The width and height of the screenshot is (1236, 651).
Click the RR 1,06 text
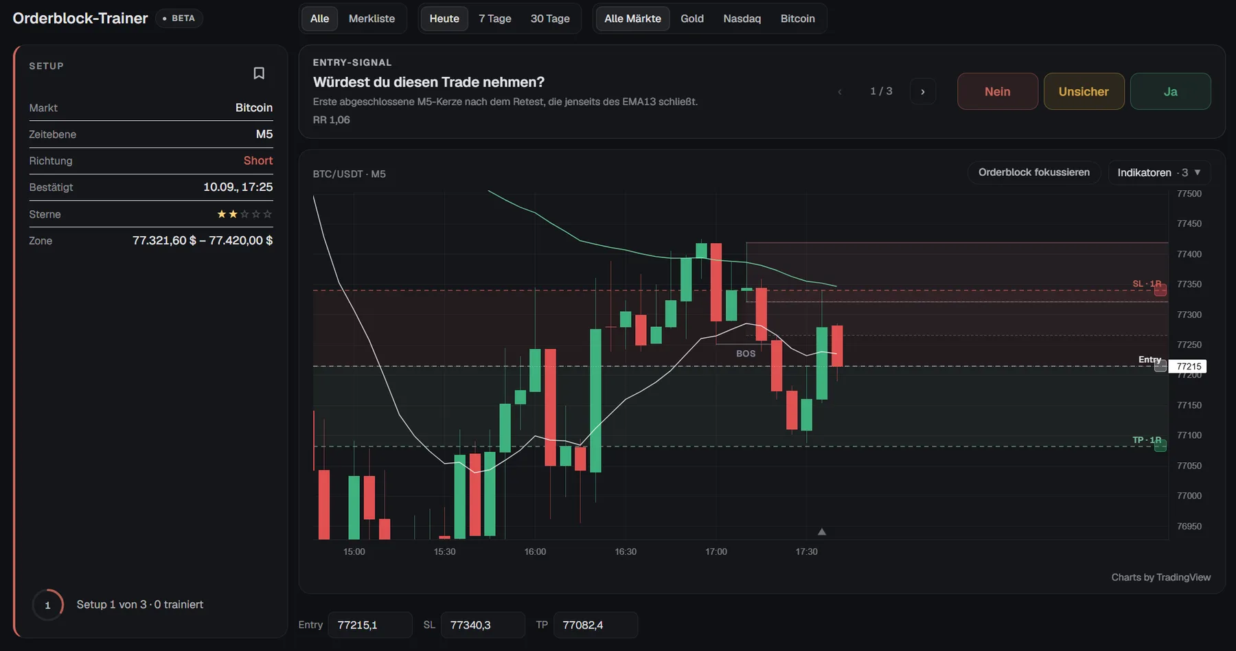pyautogui.click(x=332, y=120)
